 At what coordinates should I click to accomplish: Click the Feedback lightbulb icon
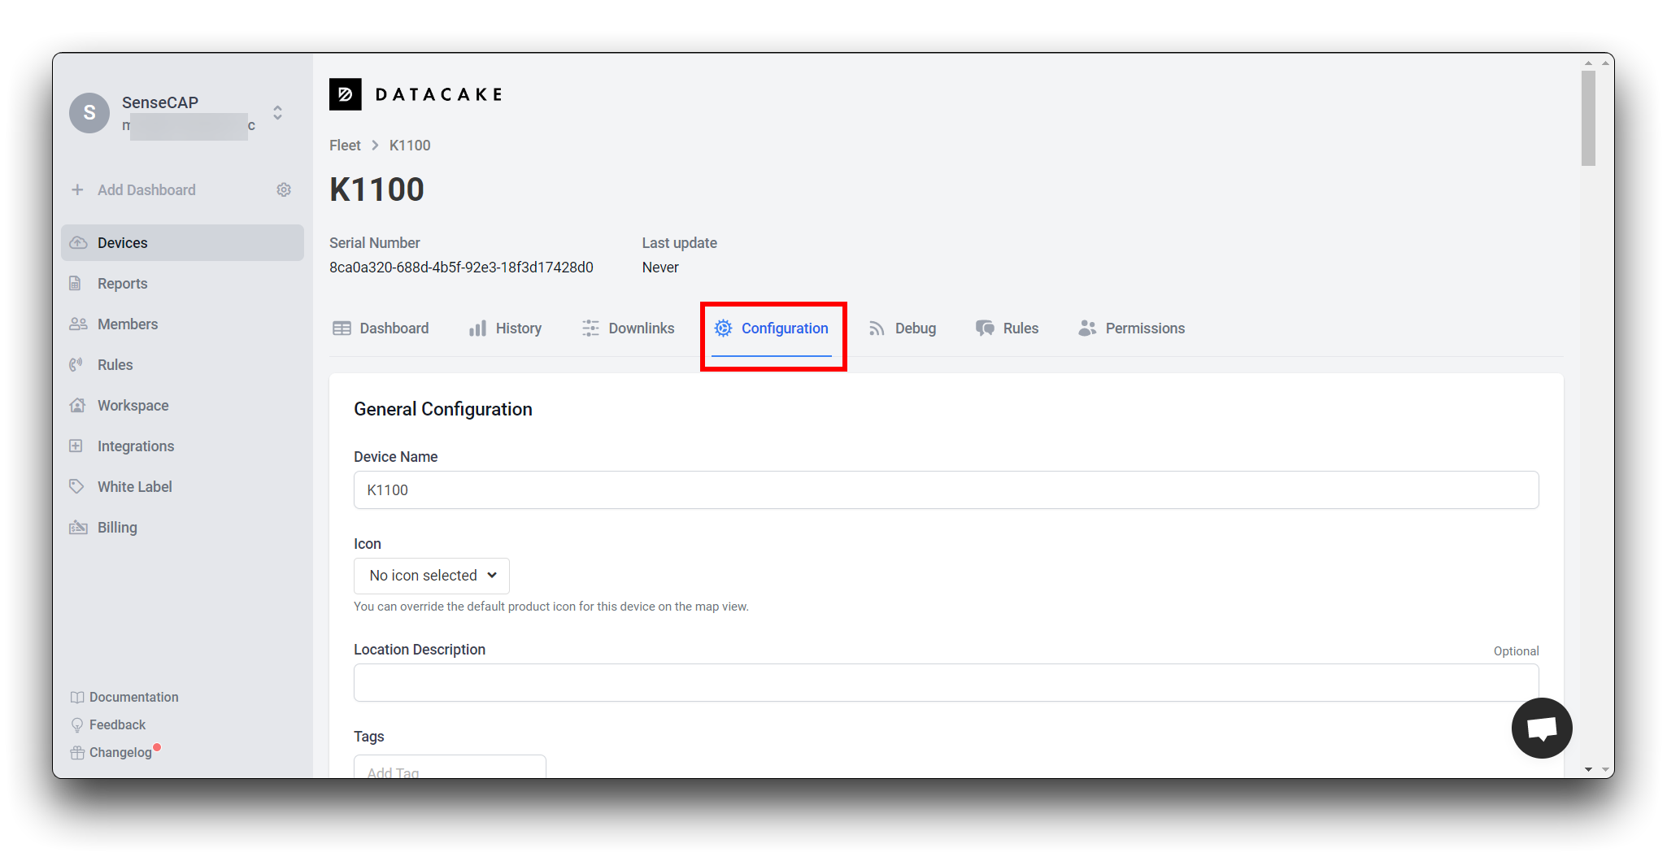click(x=77, y=724)
